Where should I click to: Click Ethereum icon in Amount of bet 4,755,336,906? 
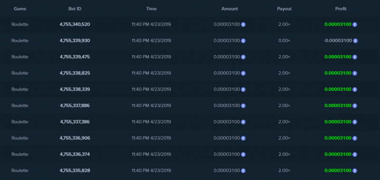(243, 138)
